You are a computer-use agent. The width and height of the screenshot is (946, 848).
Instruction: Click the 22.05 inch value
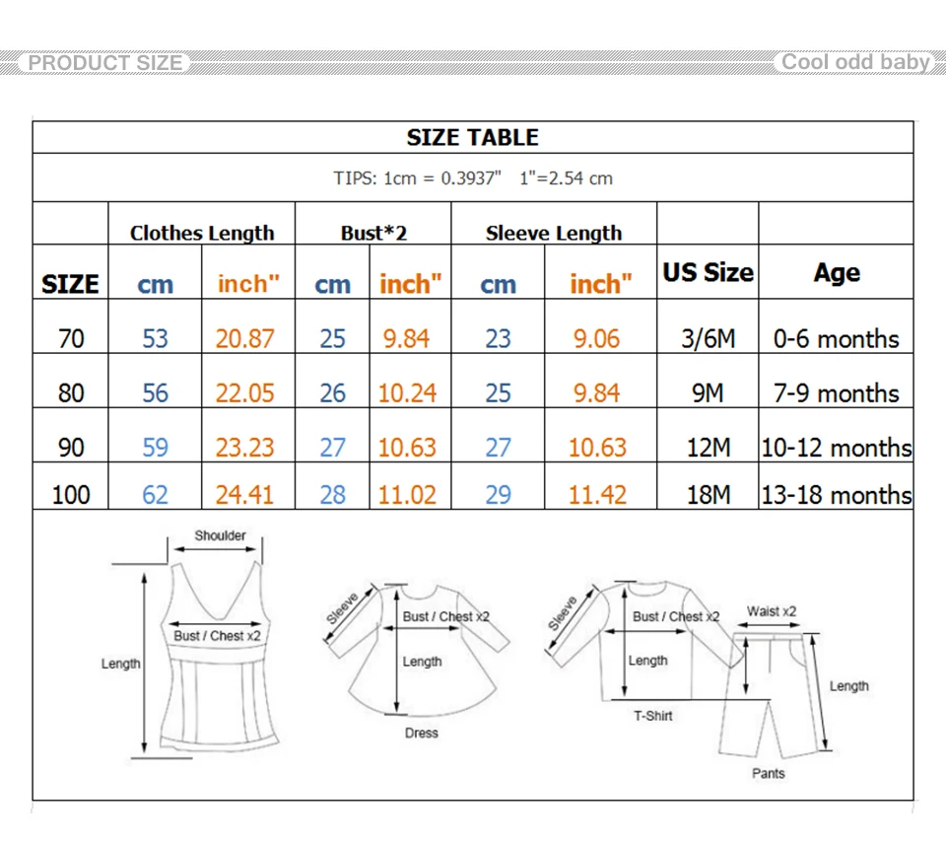245,392
